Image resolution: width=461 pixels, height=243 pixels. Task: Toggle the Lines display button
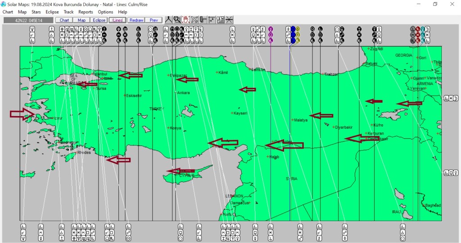tap(117, 20)
